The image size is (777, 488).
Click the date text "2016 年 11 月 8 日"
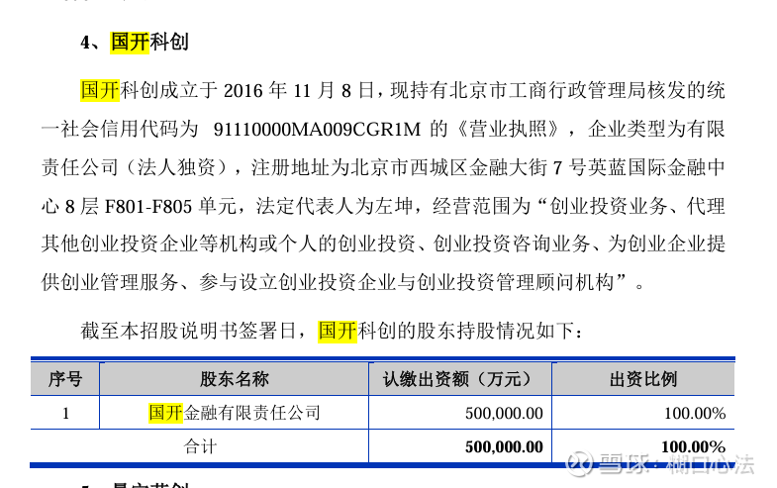tap(299, 91)
